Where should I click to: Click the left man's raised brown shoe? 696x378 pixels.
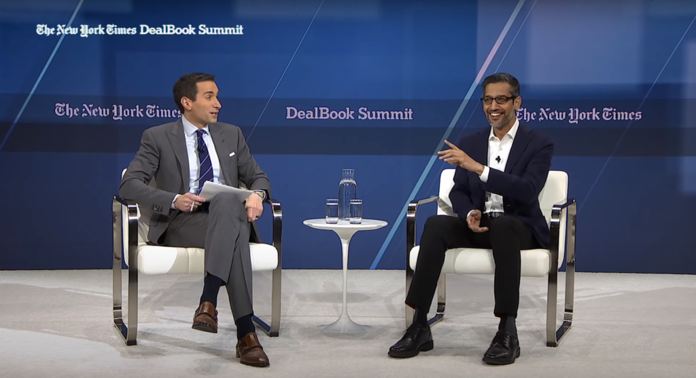[x=205, y=317]
